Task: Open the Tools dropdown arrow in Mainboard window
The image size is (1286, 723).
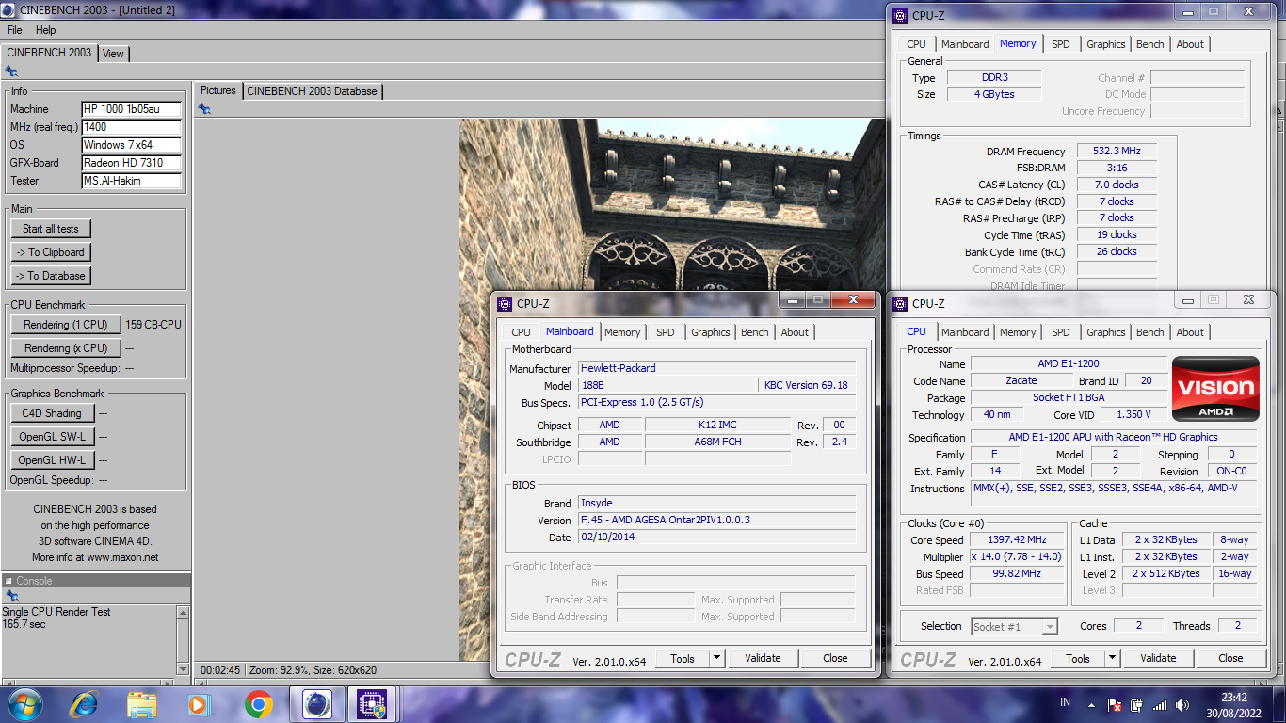Action: (x=716, y=658)
